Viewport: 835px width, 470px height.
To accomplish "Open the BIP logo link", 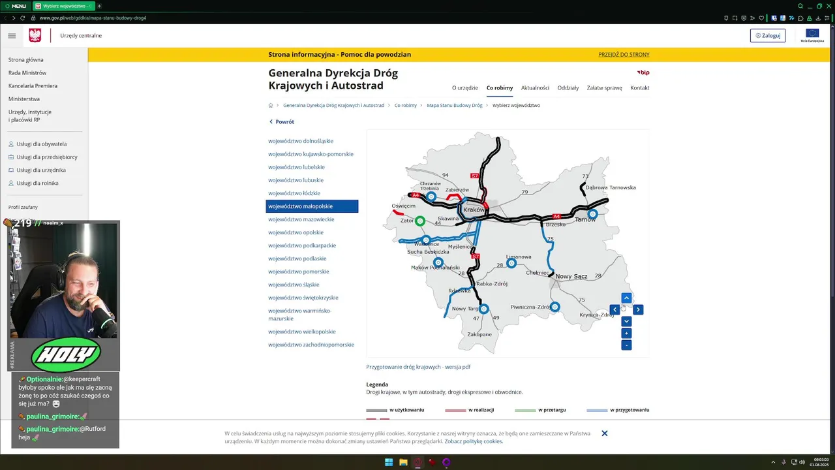I will (643, 72).
